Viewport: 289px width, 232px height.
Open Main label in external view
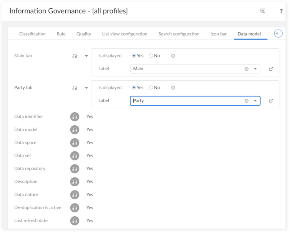pyautogui.click(x=271, y=69)
